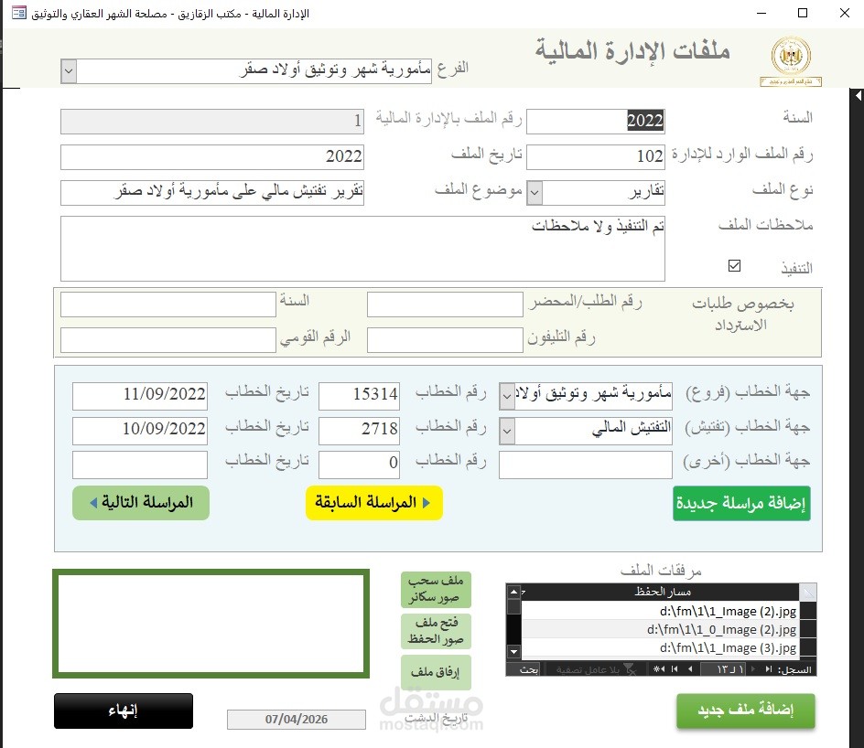Minimize the application window
864x748 pixels.
click(761, 13)
